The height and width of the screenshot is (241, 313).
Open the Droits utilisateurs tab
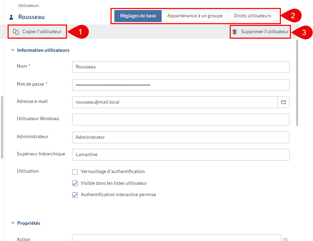(254, 16)
